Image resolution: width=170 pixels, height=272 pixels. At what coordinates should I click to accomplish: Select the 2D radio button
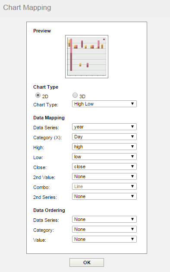click(38, 95)
